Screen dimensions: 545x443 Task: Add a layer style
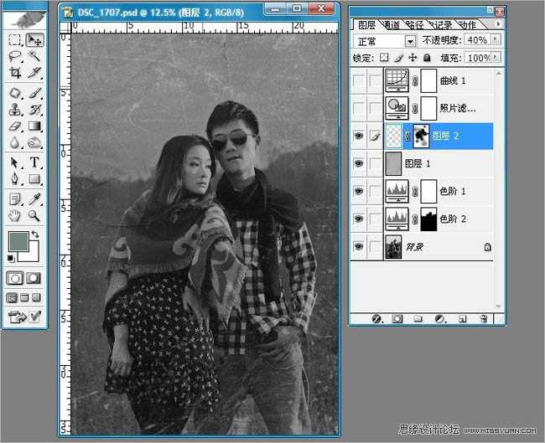376,318
